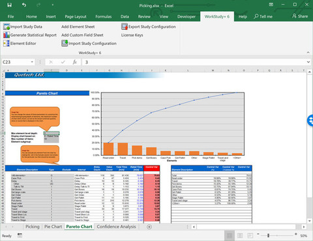
Task: Select the WorkStudy+ 6 tab
Action: click(x=217, y=16)
